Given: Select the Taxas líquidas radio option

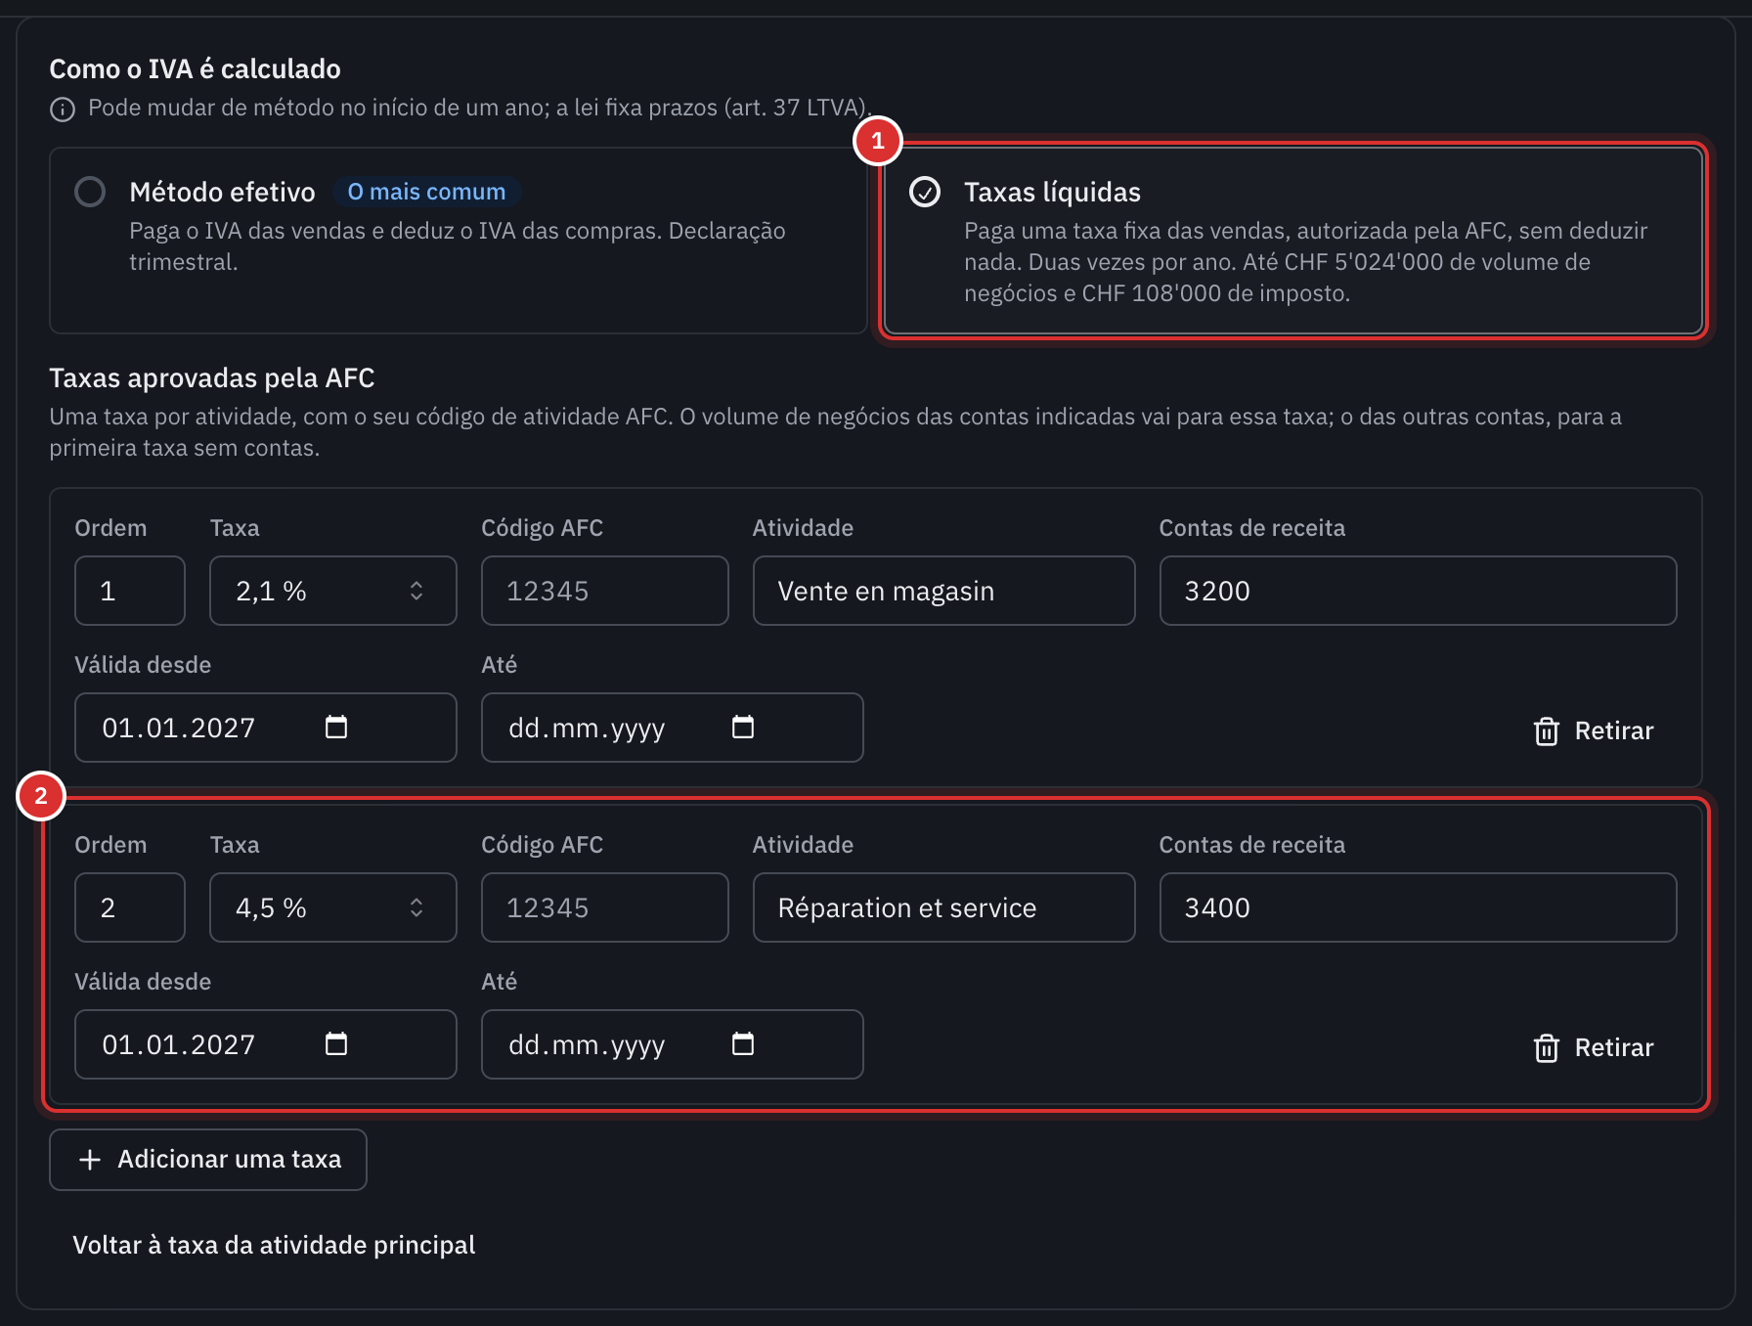Looking at the screenshot, I should tap(925, 192).
